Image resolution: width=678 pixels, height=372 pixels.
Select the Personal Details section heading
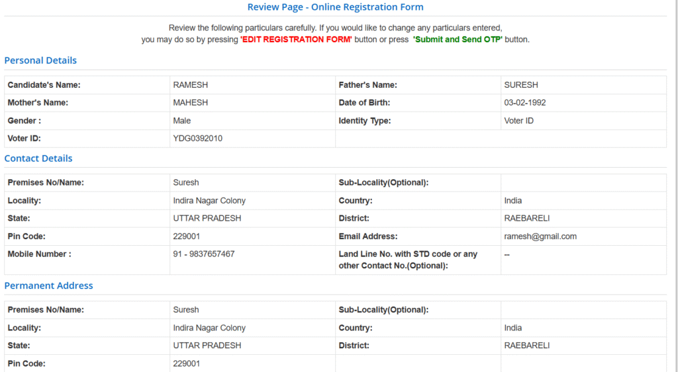tap(40, 60)
